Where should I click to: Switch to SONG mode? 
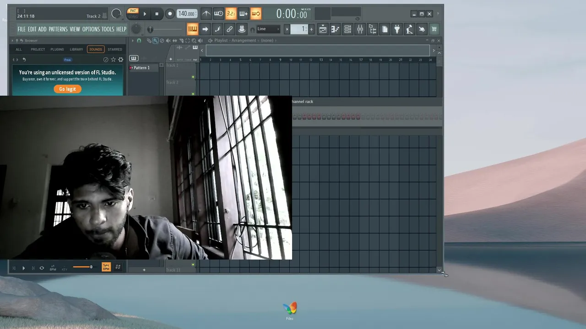(x=133, y=16)
